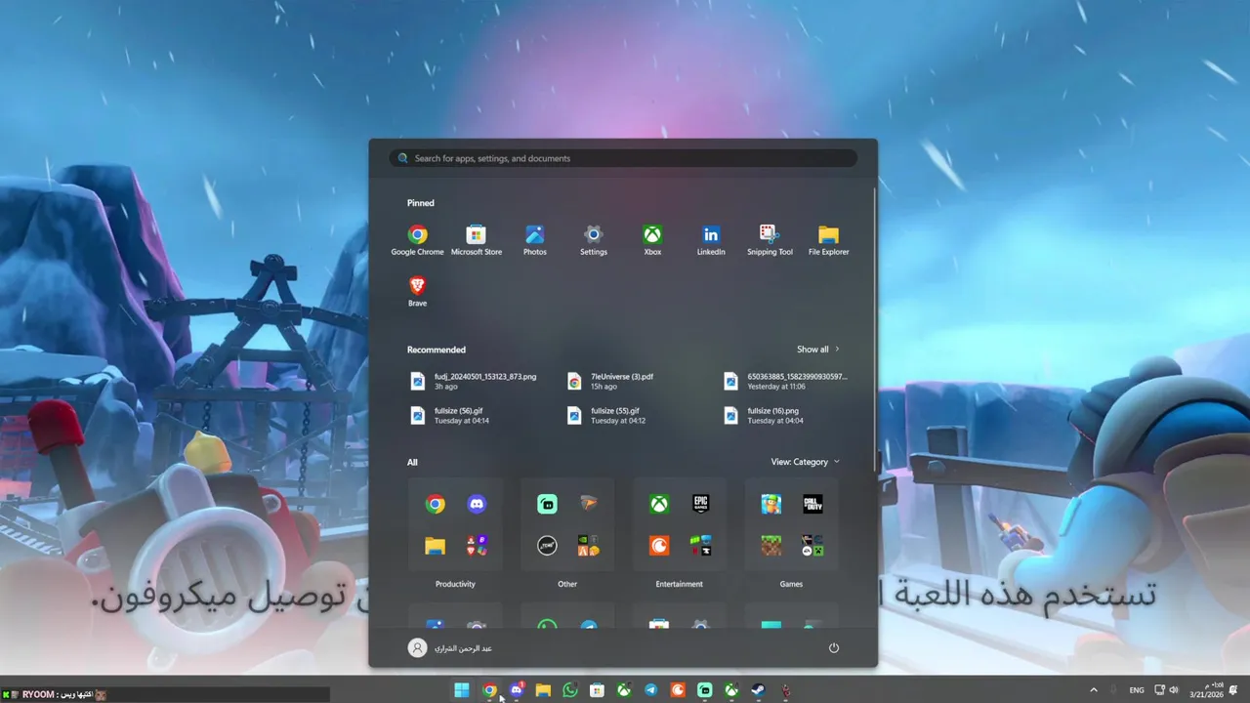The height and width of the screenshot is (703, 1250).
Task: Open Discord from the taskbar
Action: coord(517,690)
